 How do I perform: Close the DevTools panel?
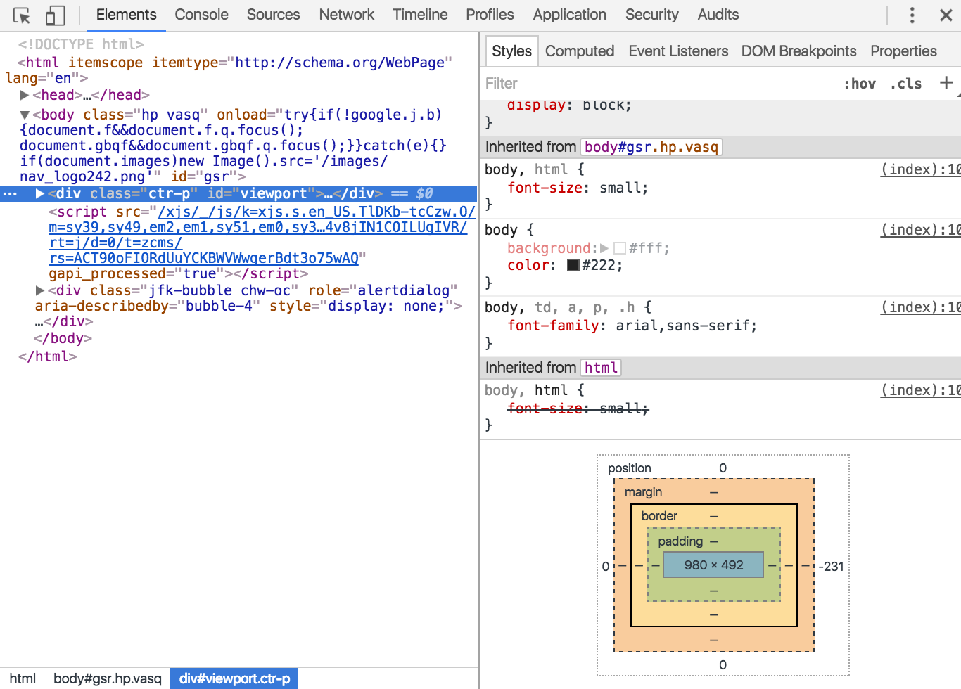coord(946,15)
